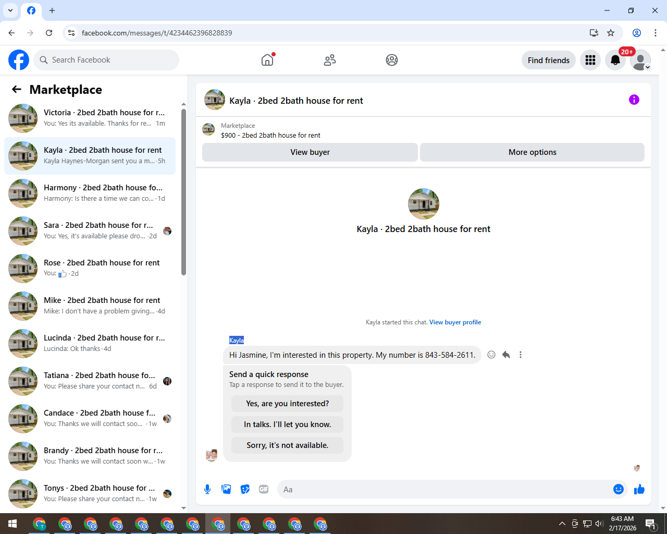
Task: Click the install app icon in address bar
Action: pyautogui.click(x=594, y=33)
